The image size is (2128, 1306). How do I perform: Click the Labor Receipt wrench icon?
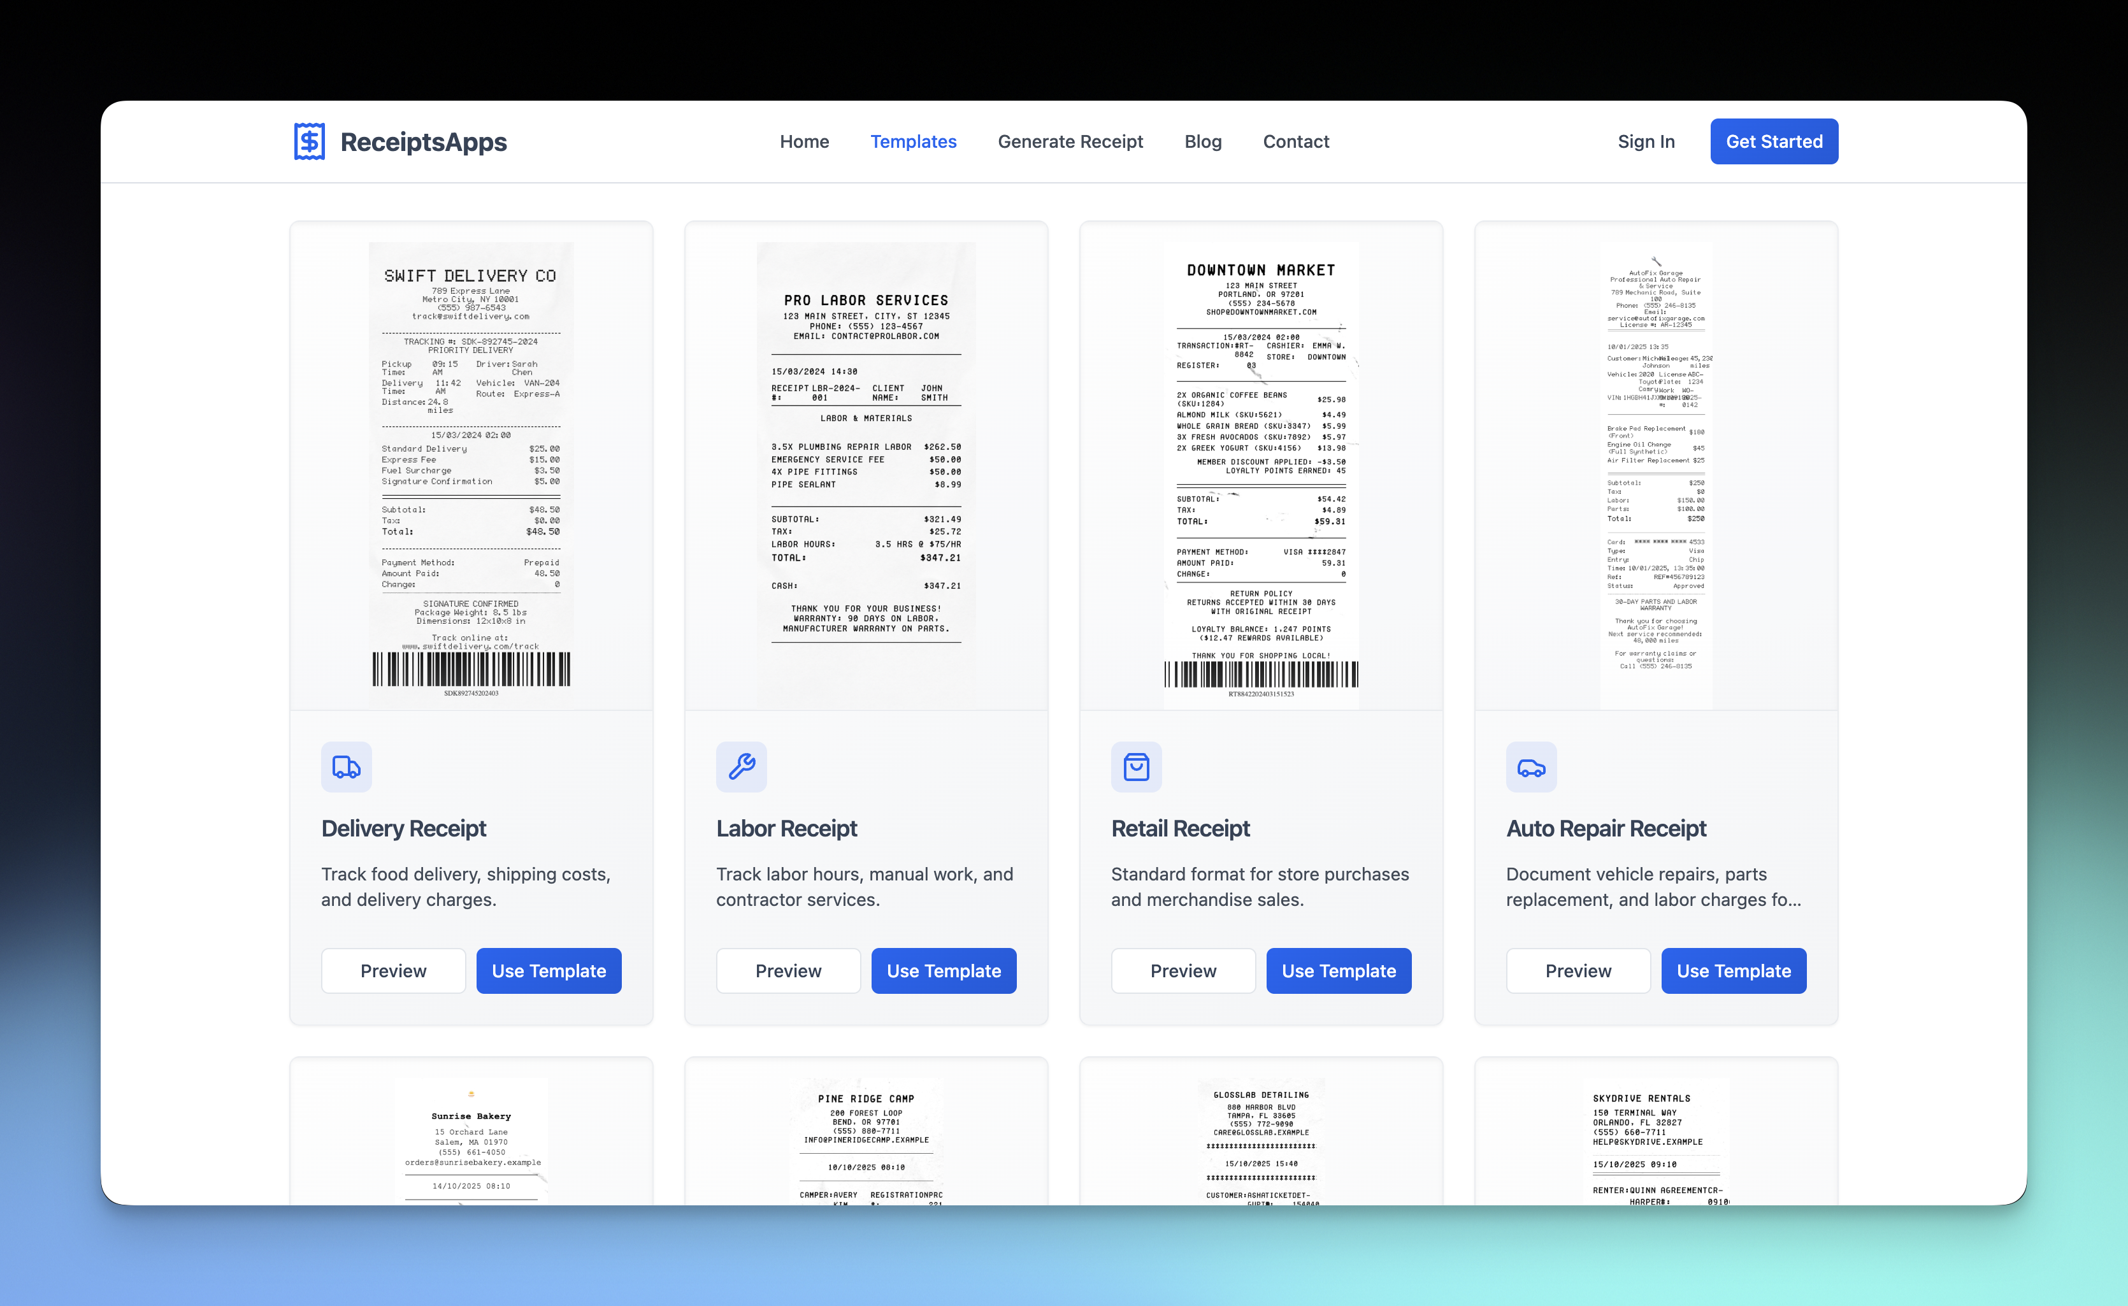click(x=741, y=767)
